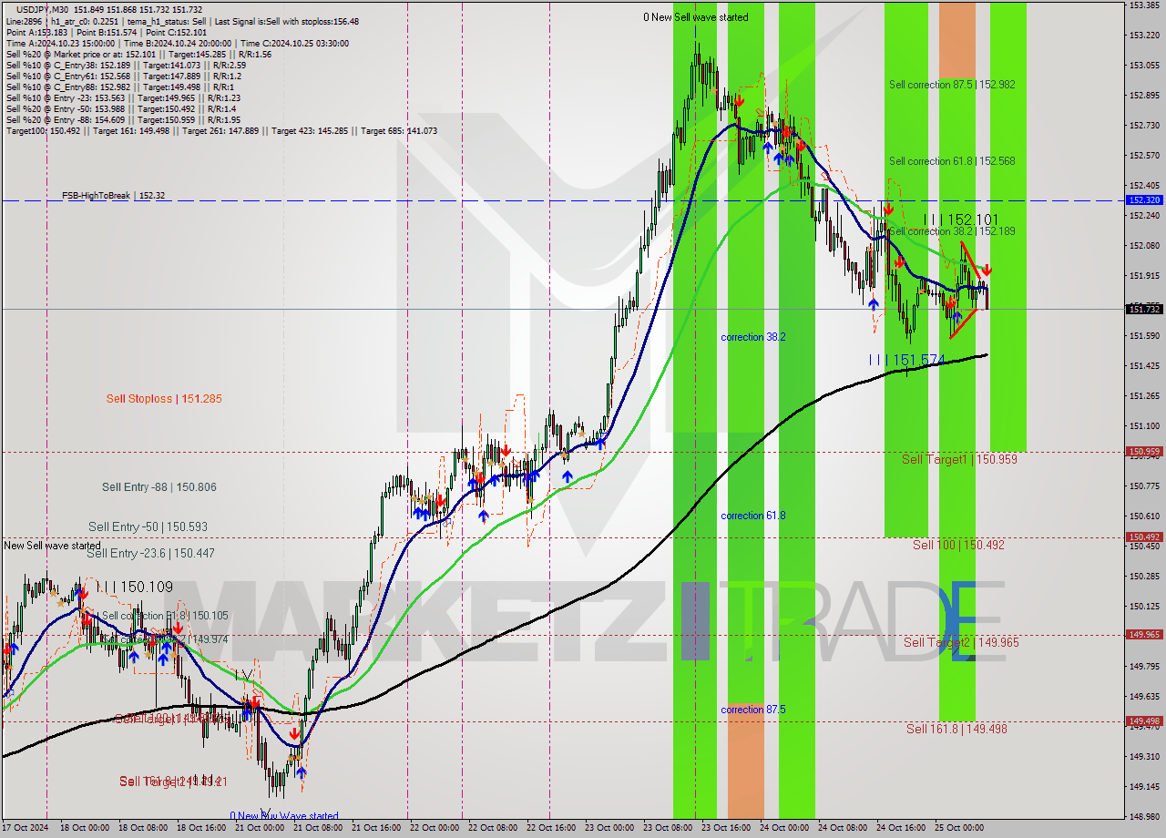Image resolution: width=1166 pixels, height=838 pixels.
Task: Select the current price 151.732 axis tag
Action: [x=1145, y=309]
